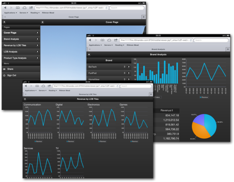Select Brand Analysis in Pages list
This screenshot has height=182, width=234.
(x=21, y=39)
